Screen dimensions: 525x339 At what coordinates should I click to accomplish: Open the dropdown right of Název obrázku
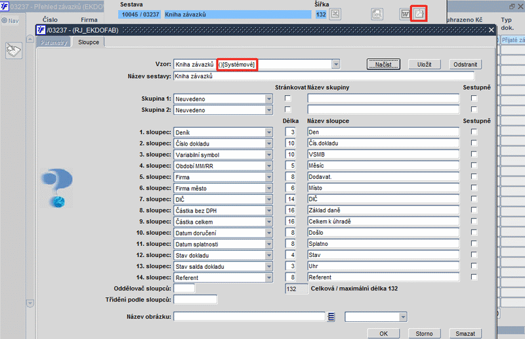coord(403,317)
